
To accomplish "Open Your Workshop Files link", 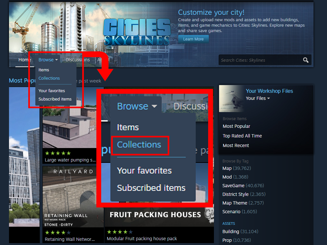I will 269,91.
